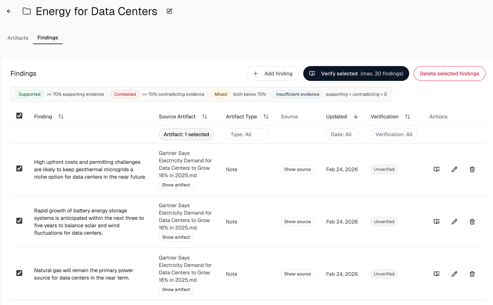Click the Updated column sort arrow
Viewport: 493px width, 305px height.
[x=356, y=117]
